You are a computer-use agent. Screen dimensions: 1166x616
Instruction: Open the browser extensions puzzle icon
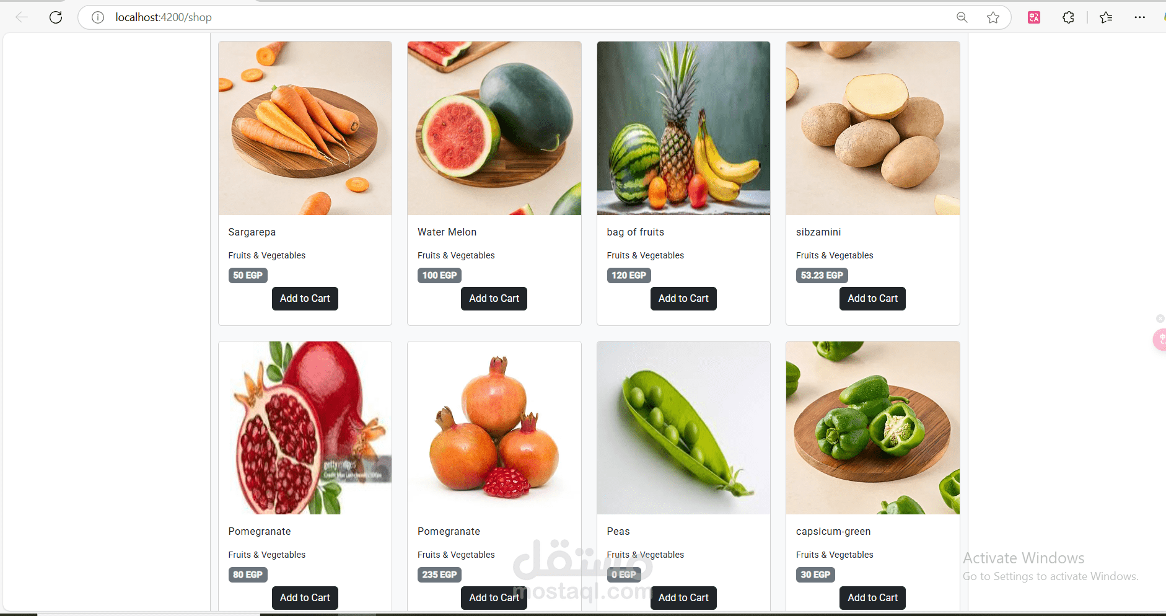pos(1068,17)
